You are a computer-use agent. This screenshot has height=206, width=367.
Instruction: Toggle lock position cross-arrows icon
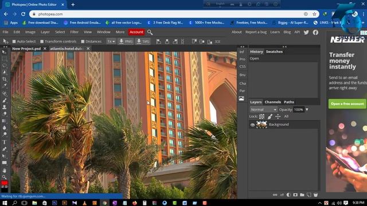(278, 116)
